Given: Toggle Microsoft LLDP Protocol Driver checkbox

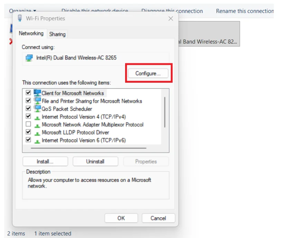Looking at the screenshot, I should coord(28,132).
